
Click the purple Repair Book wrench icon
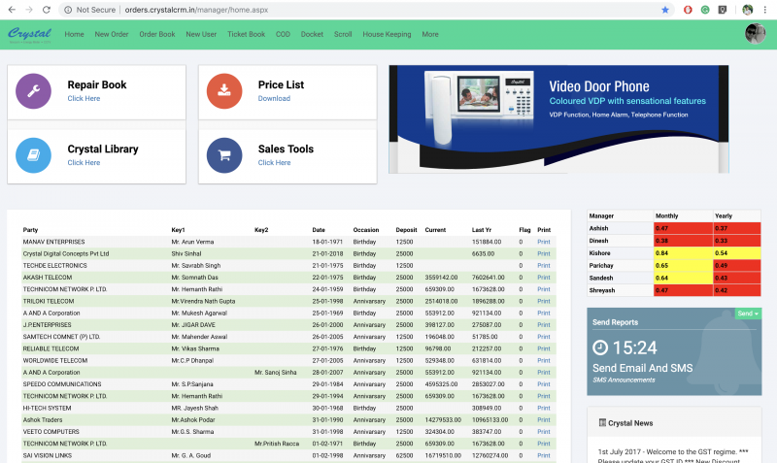click(33, 91)
